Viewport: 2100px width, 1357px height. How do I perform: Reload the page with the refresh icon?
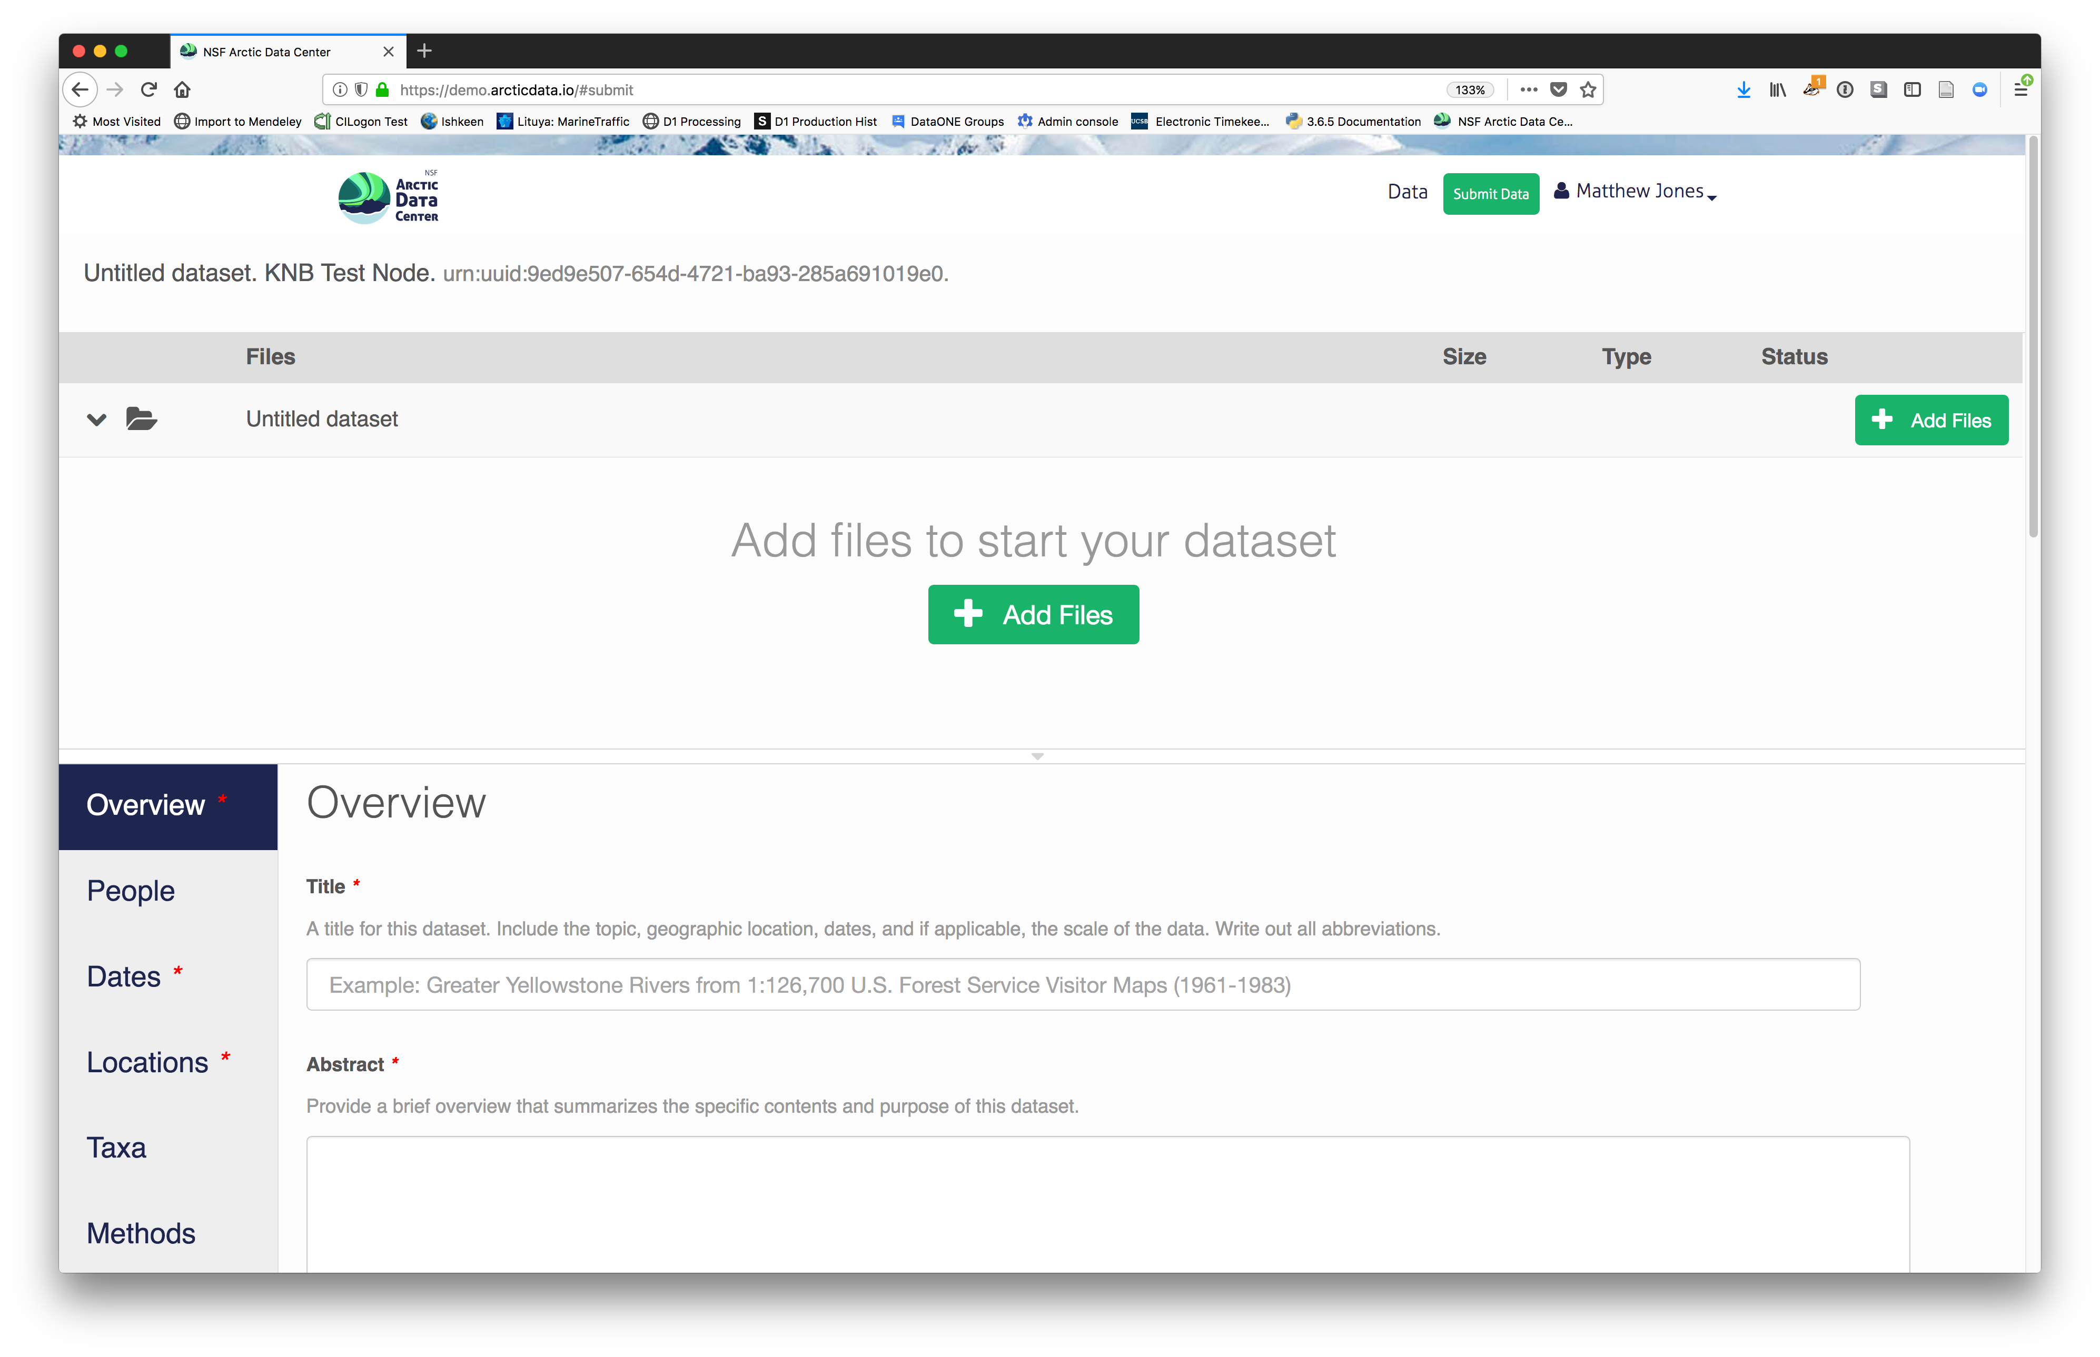[x=149, y=89]
